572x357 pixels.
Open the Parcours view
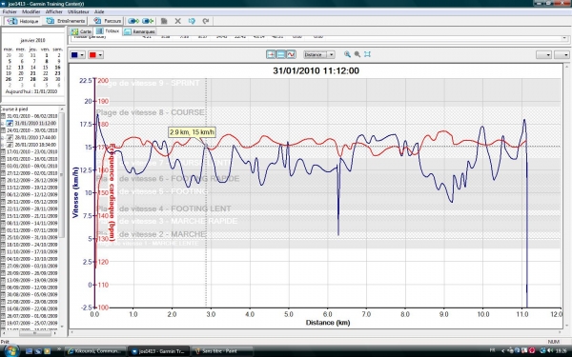[x=107, y=21]
